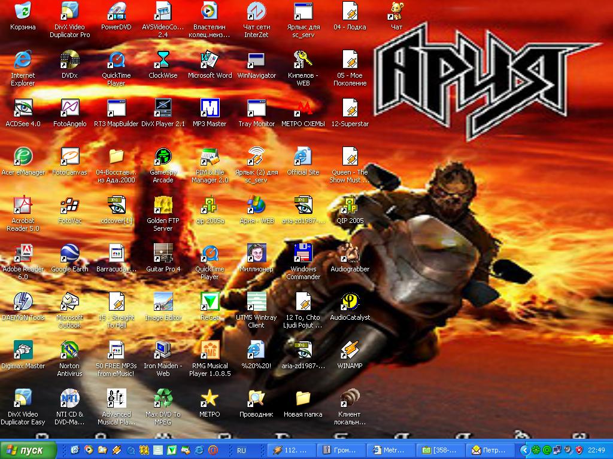Switch to the Гром… taskbar window
The image size is (613, 459).
341,450
